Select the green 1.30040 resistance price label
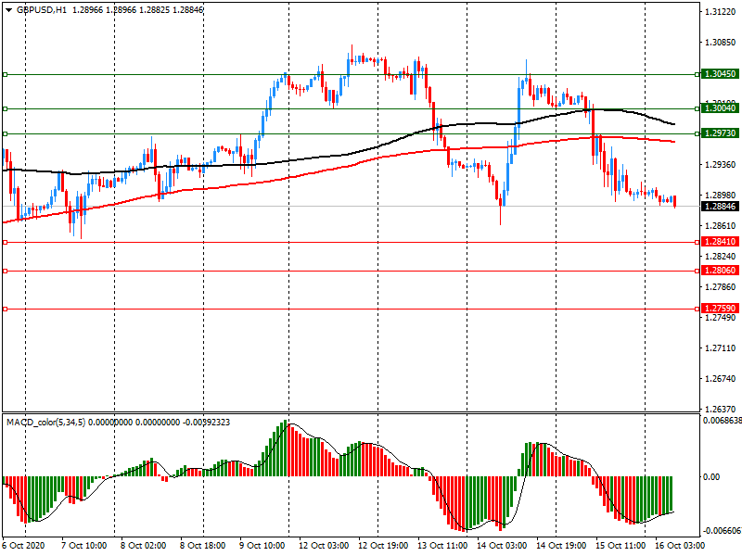Viewport: 742px width, 556px height. (x=720, y=108)
